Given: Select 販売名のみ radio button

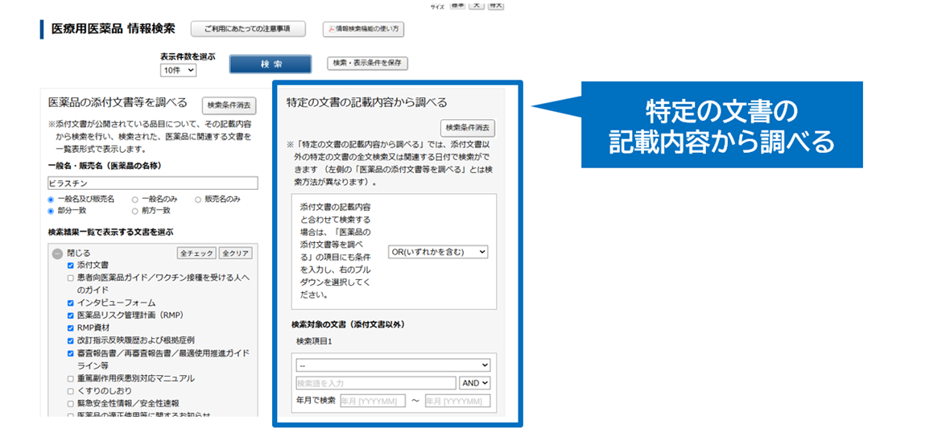Looking at the screenshot, I should [x=198, y=200].
